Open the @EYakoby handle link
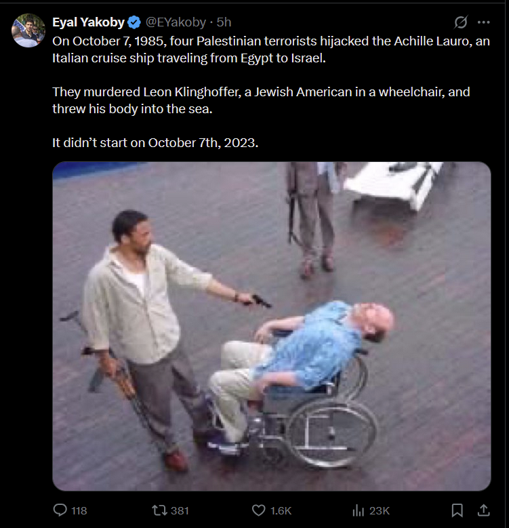The image size is (509, 528). tap(176, 22)
